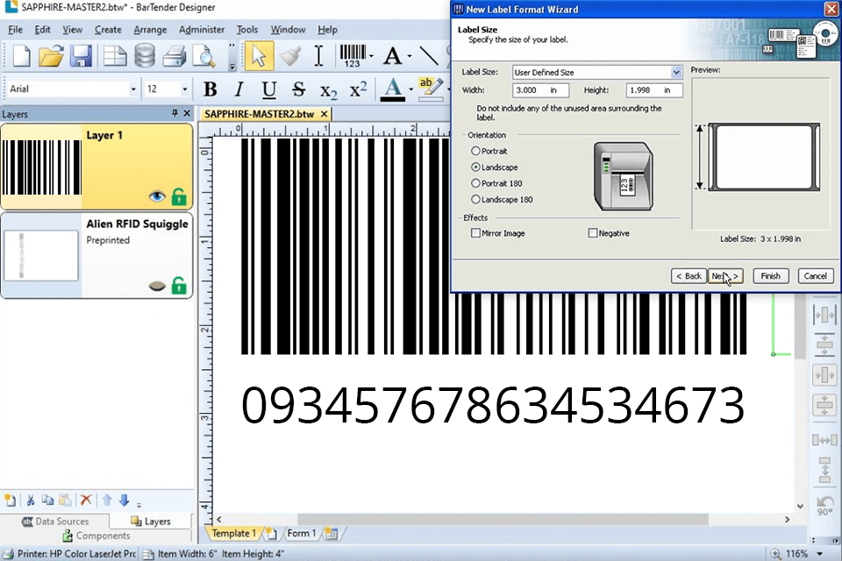Copy layer using the copy icon

click(x=47, y=501)
